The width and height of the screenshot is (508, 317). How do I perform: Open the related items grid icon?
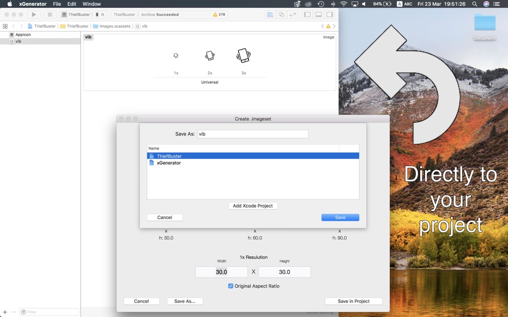(x=5, y=26)
